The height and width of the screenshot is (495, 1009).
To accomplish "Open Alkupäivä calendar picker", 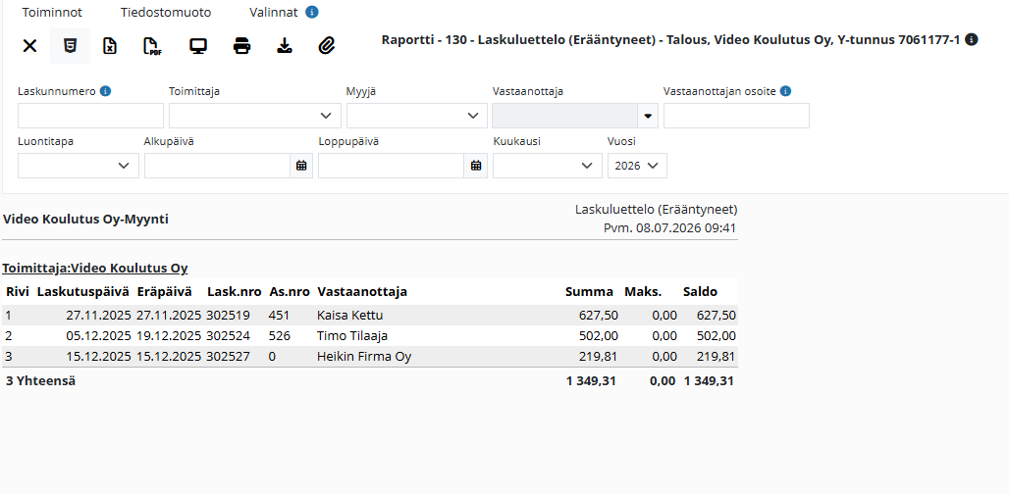I will tap(301, 166).
